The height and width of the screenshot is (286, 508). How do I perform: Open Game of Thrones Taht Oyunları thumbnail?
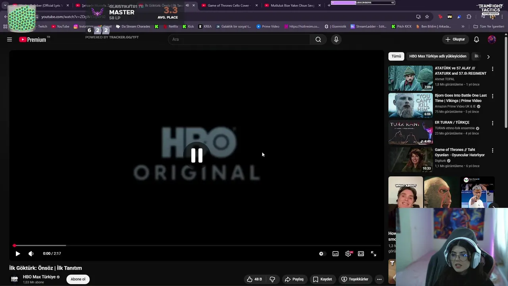(410, 160)
